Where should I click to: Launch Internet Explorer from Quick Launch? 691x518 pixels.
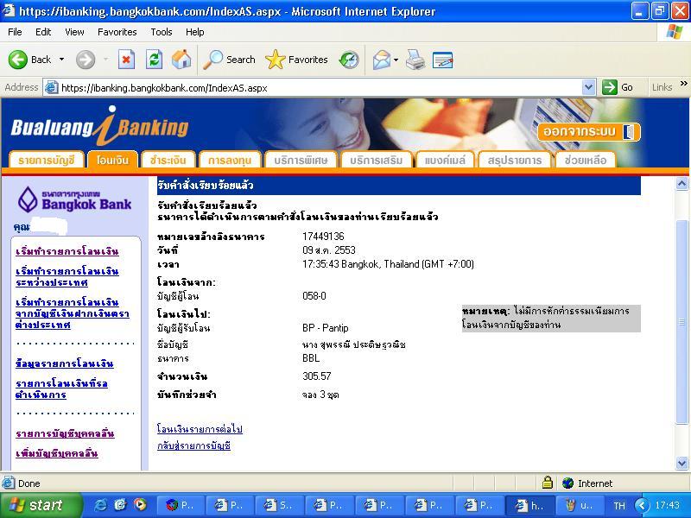tap(100, 505)
